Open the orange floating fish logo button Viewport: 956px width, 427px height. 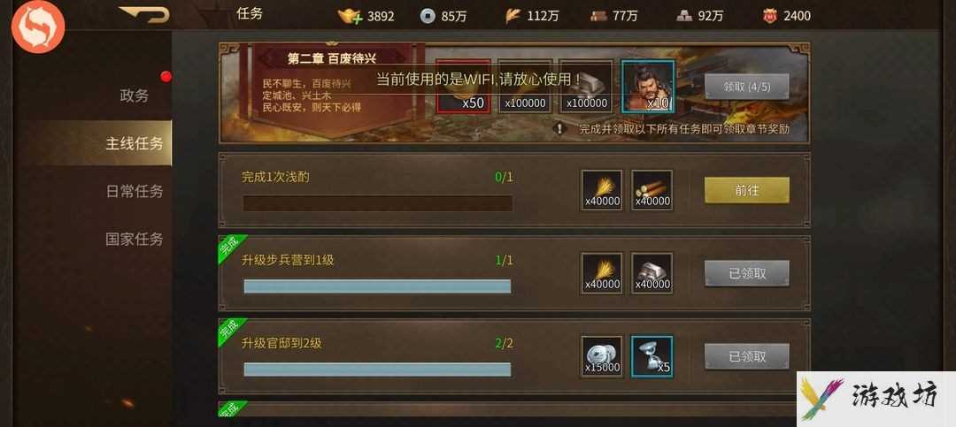[x=38, y=27]
